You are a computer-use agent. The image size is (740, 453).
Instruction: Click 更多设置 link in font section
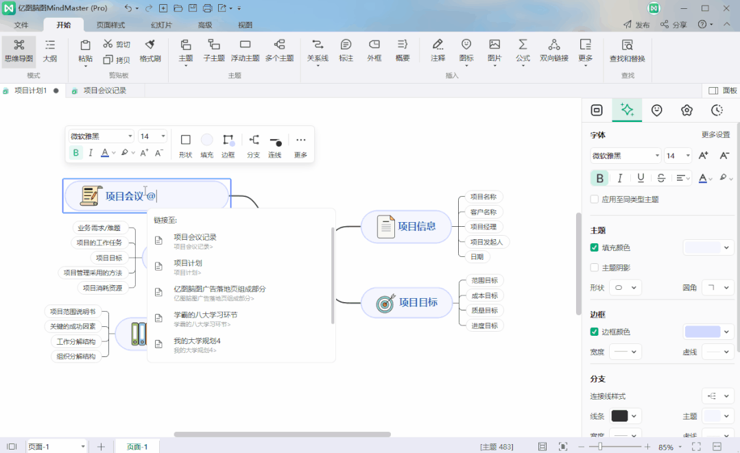click(x=715, y=135)
